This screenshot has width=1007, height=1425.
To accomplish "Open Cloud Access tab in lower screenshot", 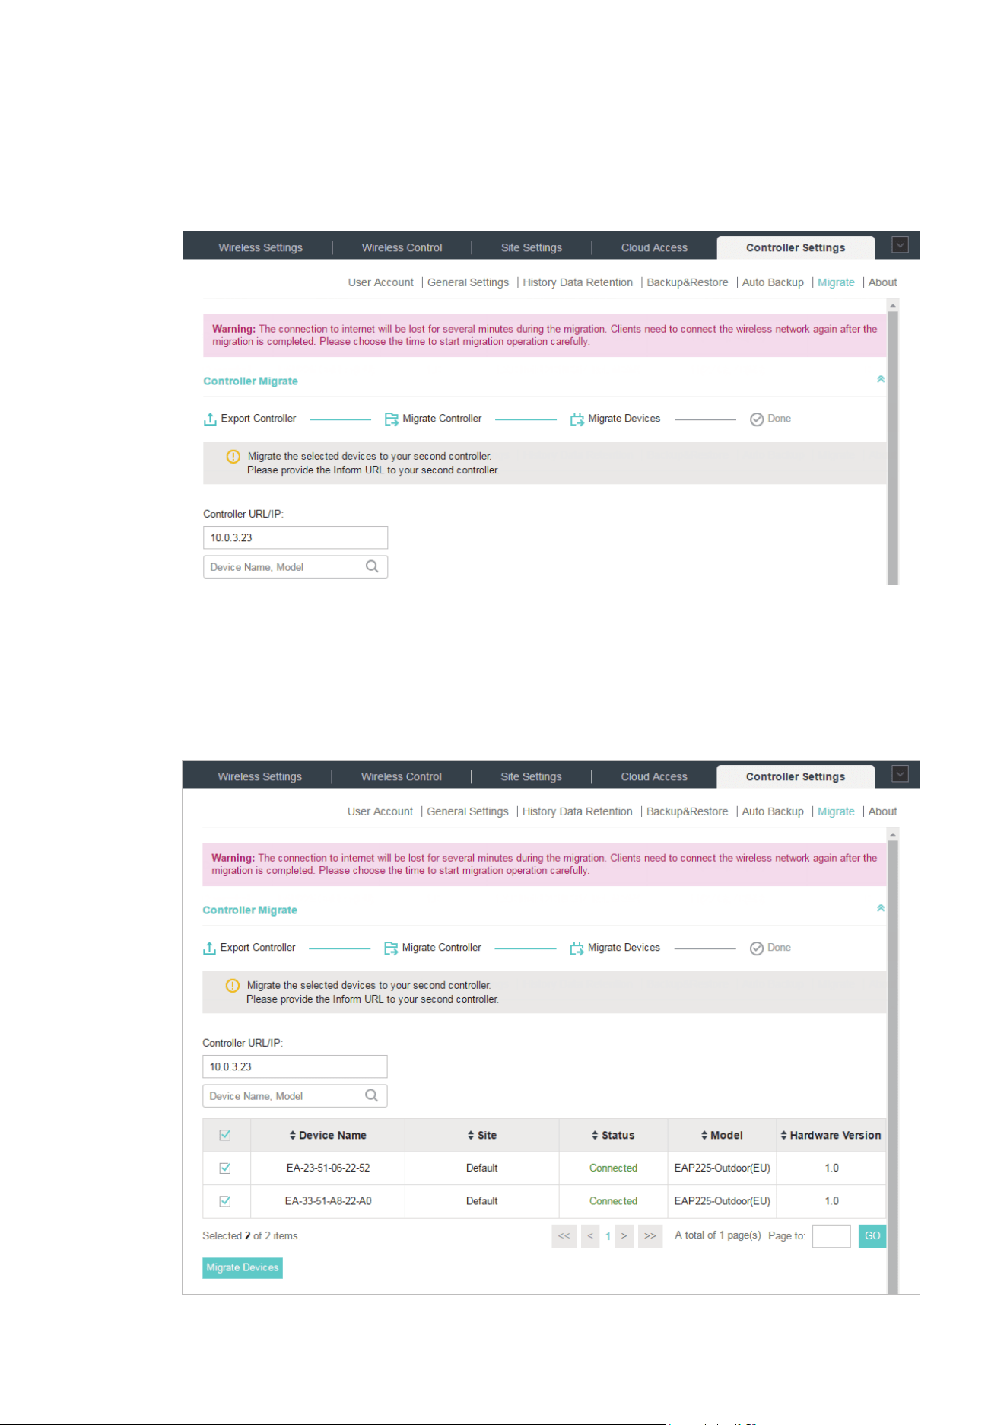I will click(x=654, y=776).
